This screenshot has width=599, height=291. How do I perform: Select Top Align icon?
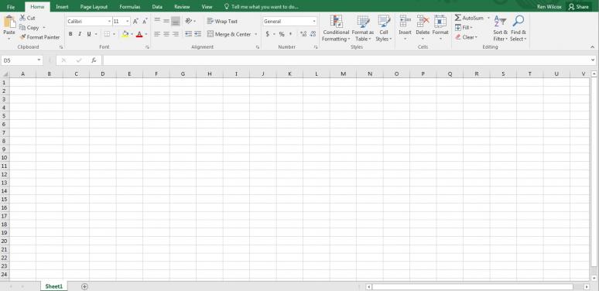click(x=157, y=21)
